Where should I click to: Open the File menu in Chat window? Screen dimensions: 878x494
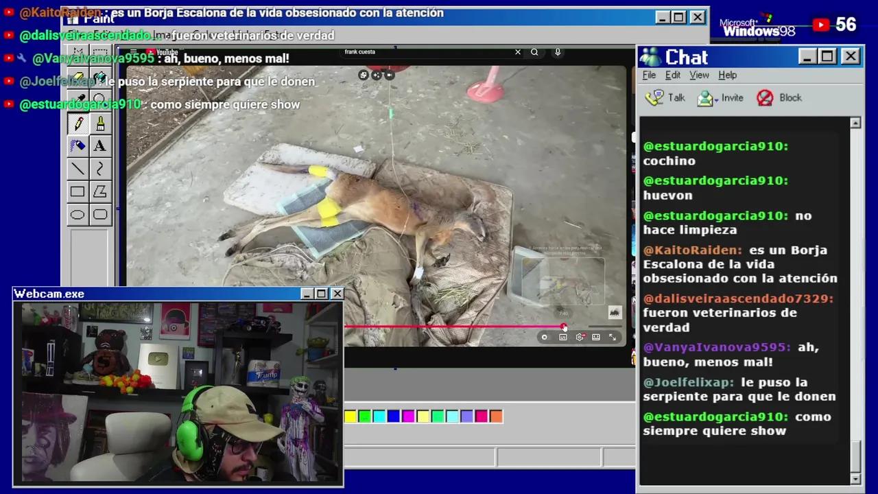pyautogui.click(x=649, y=75)
